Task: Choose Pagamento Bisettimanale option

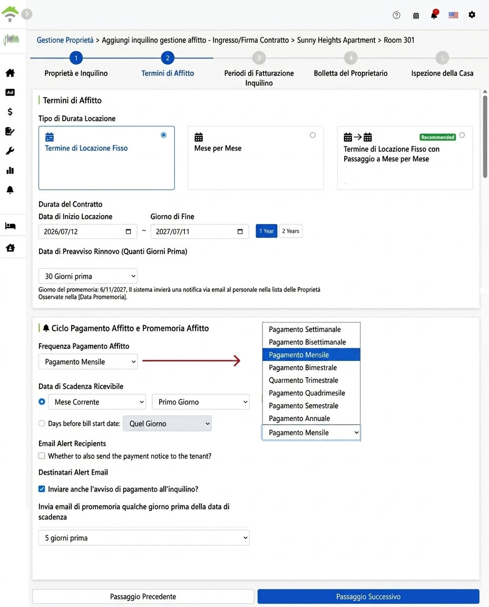Action: [311, 342]
